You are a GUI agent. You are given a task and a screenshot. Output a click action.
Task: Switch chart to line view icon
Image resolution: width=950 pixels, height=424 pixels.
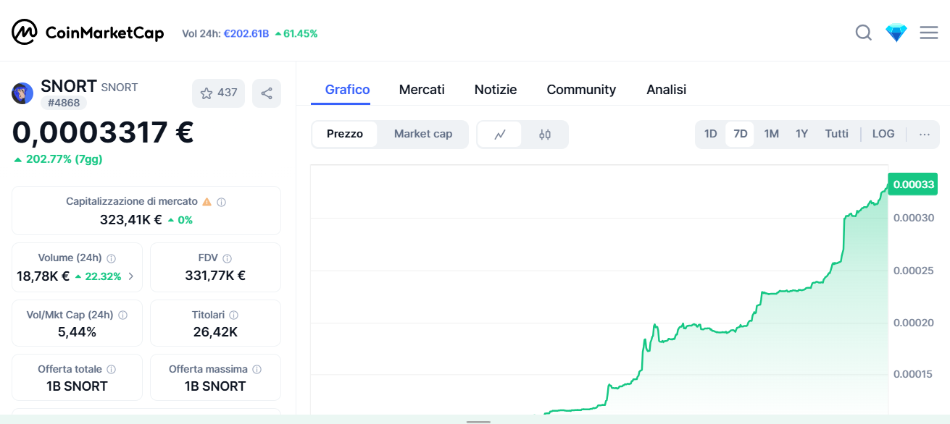tap(499, 134)
